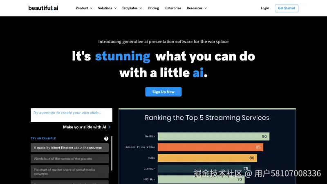Click the beautiful.ai logo
327x184 pixels.
click(43, 8)
